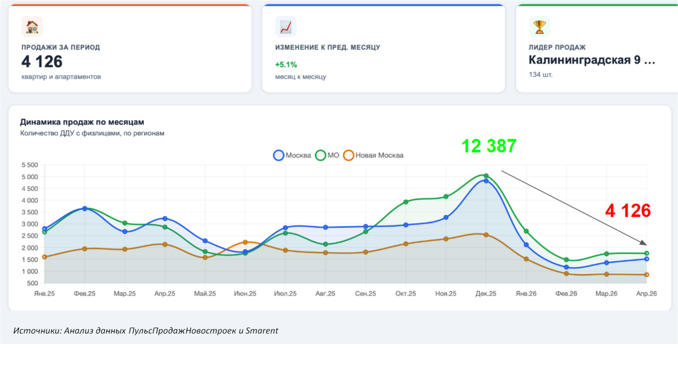Click the Динамика продаж по месяцам heading
The height and width of the screenshot is (369, 678).
[82, 122]
